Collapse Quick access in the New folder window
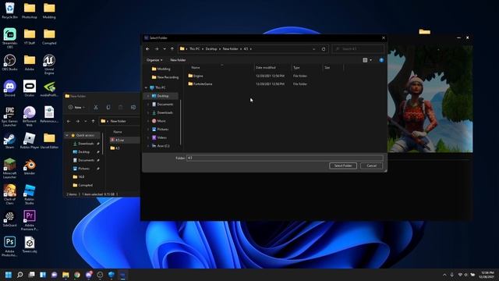 [67, 135]
